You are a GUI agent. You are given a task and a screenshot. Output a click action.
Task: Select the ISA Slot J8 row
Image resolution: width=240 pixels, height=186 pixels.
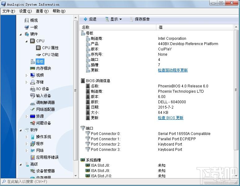pos(157,165)
